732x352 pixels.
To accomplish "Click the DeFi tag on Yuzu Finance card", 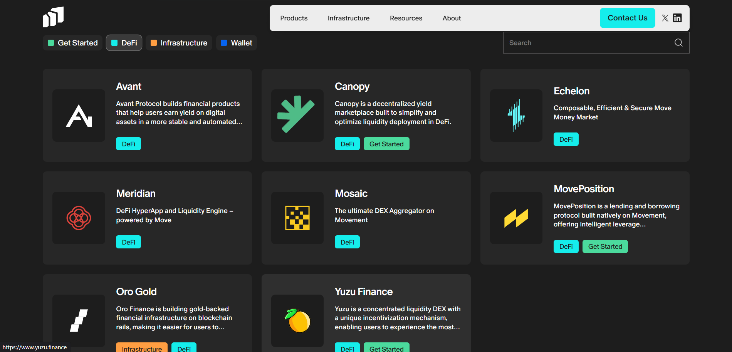I will (347, 347).
